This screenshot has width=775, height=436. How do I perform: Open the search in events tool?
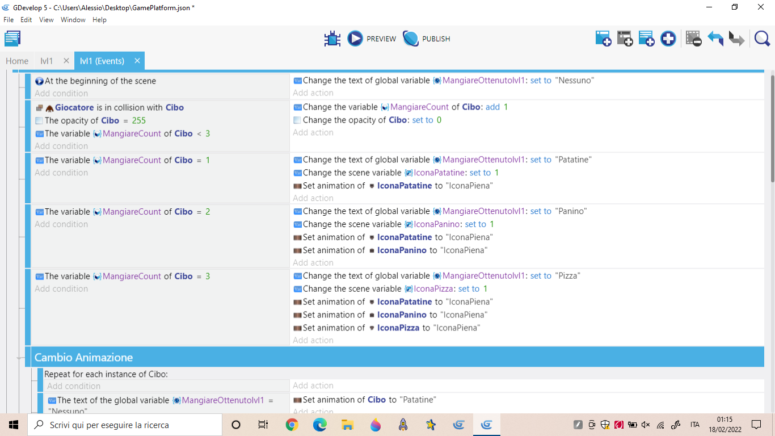click(x=762, y=39)
